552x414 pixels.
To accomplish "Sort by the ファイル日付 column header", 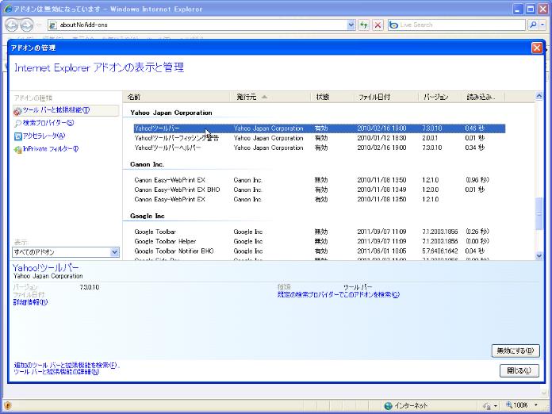I will click(x=385, y=97).
